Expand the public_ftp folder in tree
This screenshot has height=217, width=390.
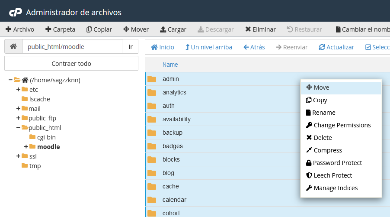[x=18, y=118]
